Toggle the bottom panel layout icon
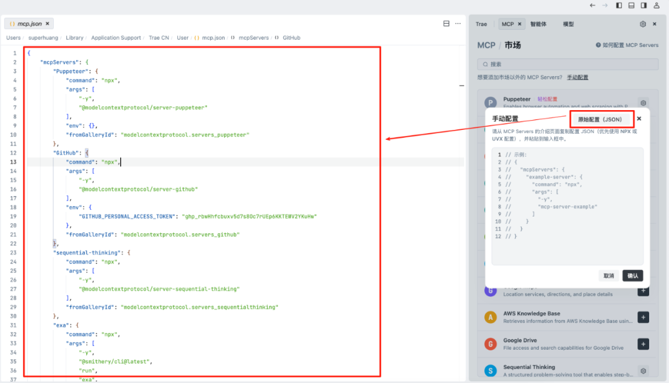 tap(631, 6)
